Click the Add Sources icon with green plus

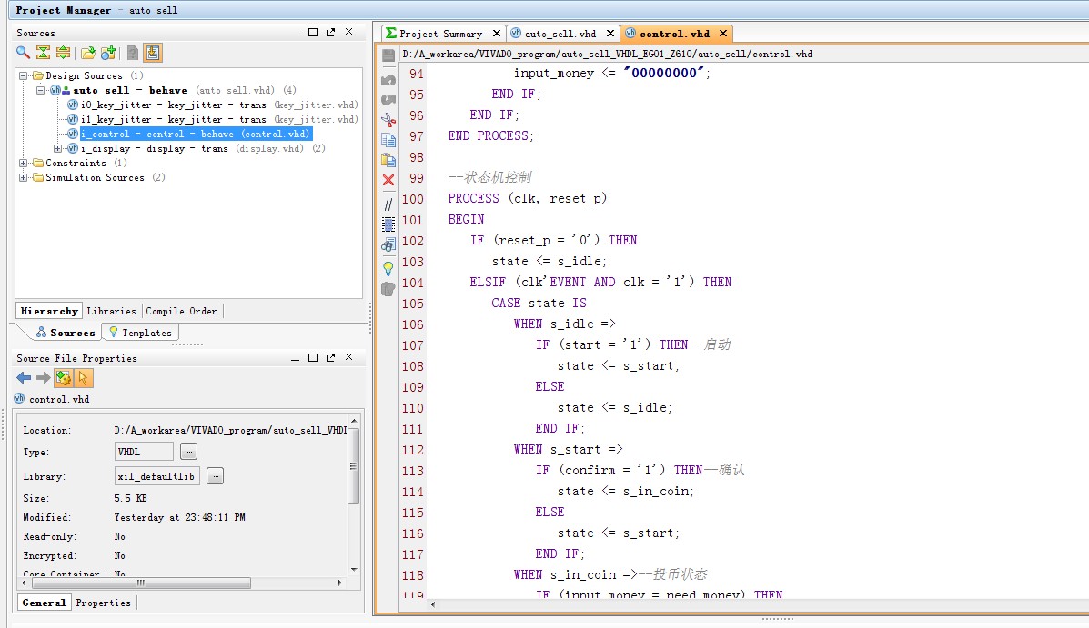tap(108, 53)
